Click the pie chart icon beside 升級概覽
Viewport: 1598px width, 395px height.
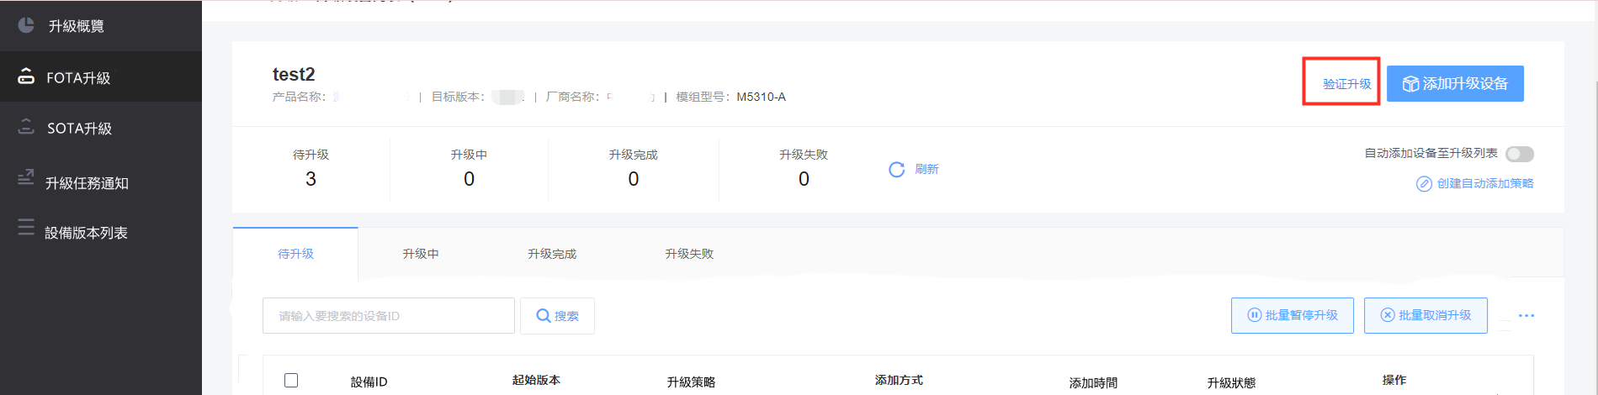tap(26, 25)
